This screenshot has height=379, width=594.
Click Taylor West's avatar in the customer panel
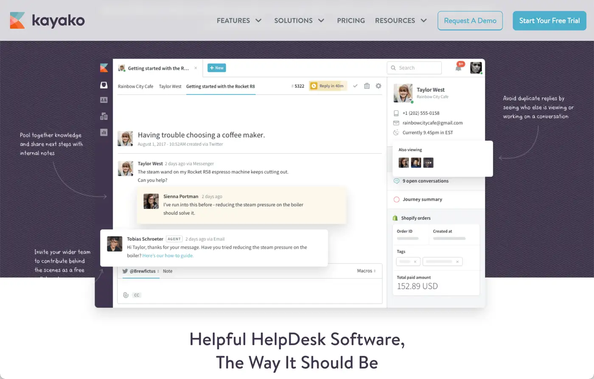pyautogui.click(x=403, y=93)
